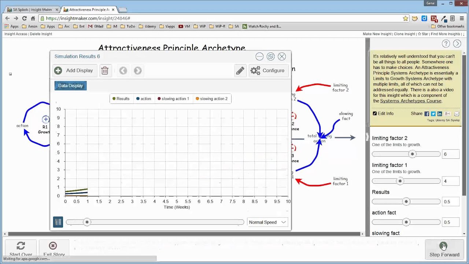The image size is (469, 264).
Task: Open the Udemy bookmarks folder
Action: (x=147, y=26)
